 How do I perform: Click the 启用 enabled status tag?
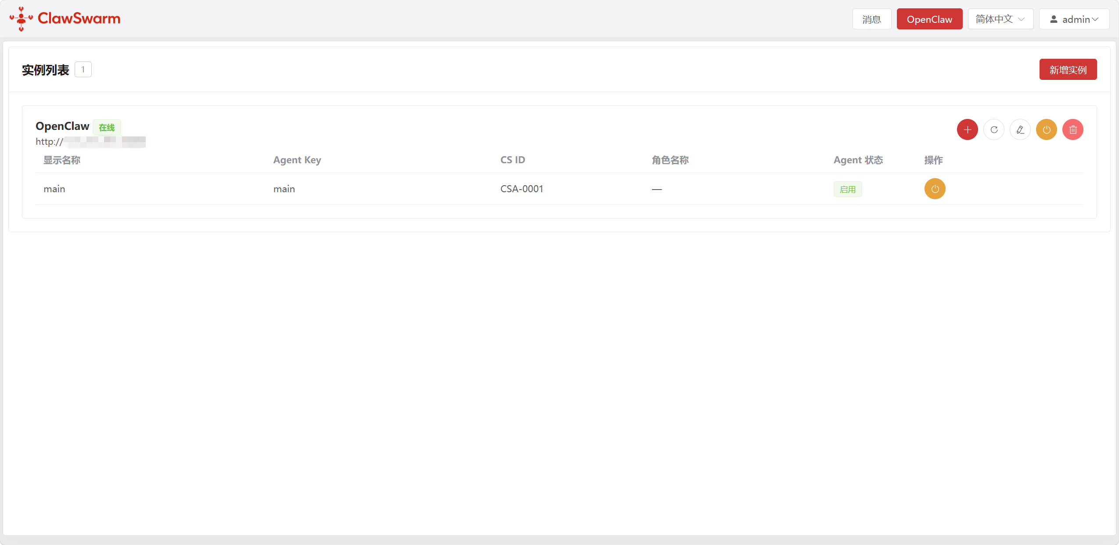(x=847, y=189)
